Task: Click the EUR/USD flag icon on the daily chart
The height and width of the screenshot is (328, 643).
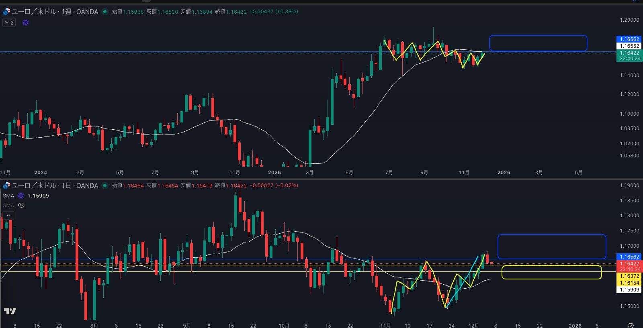Action: 6,185
